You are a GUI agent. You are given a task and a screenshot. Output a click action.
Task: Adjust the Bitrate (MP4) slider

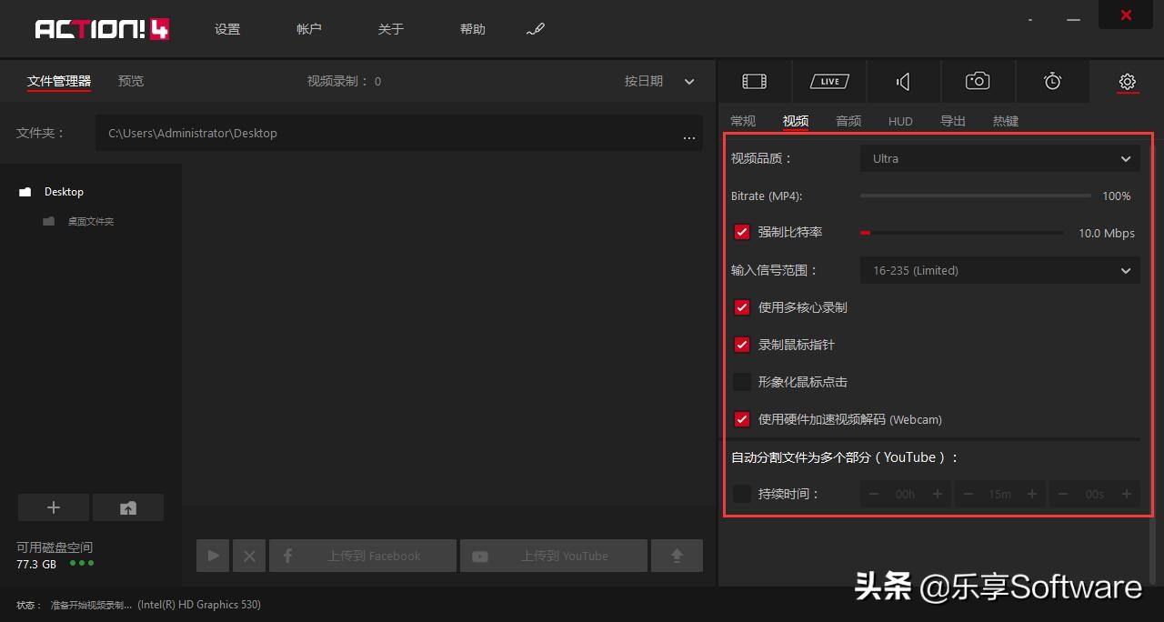point(976,196)
